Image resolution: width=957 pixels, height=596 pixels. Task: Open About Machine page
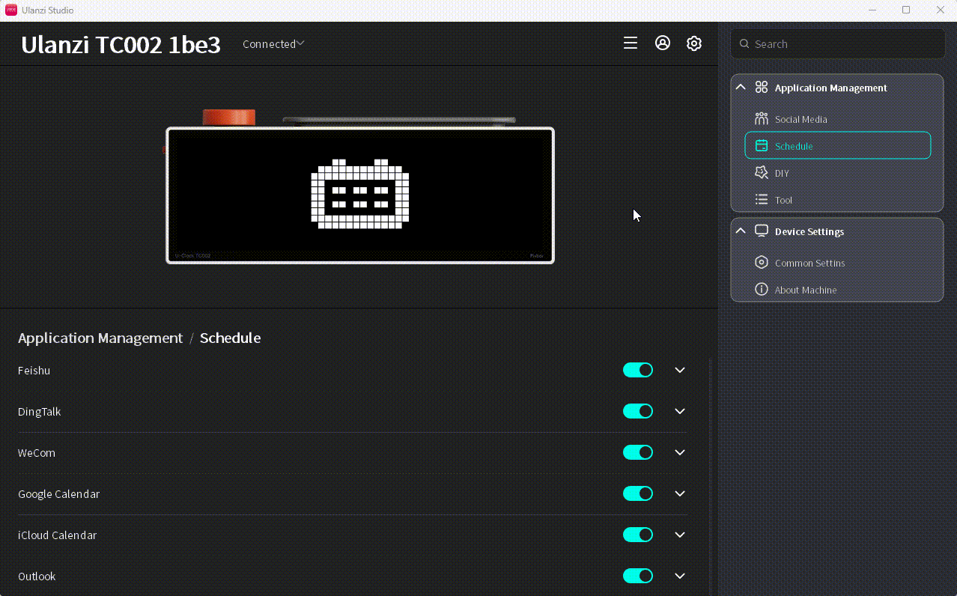(837, 290)
